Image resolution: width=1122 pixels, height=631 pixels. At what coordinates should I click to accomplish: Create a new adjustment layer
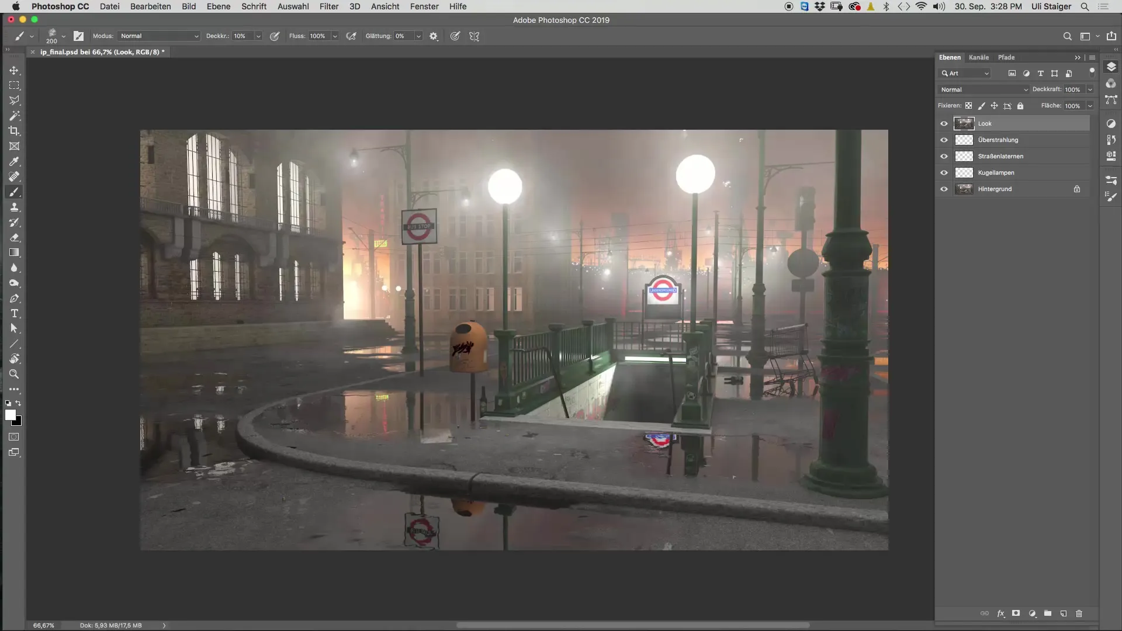click(1032, 613)
